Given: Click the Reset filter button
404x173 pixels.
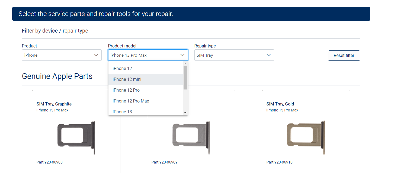Looking at the screenshot, I should [344, 56].
